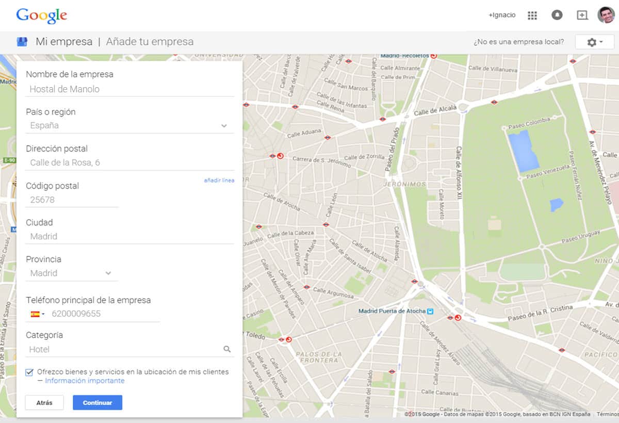Viewport: 619px width, 423px height.
Task: Click the PALOS DE LA FRONTERA label
Action: (319, 357)
